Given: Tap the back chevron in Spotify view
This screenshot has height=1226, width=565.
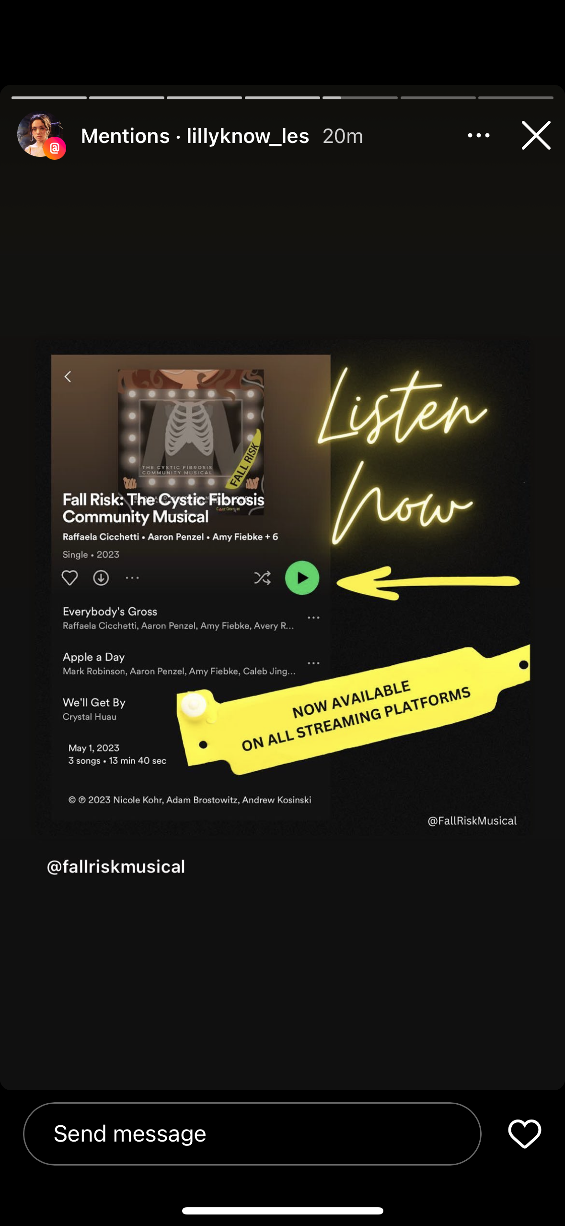Looking at the screenshot, I should 68,377.
